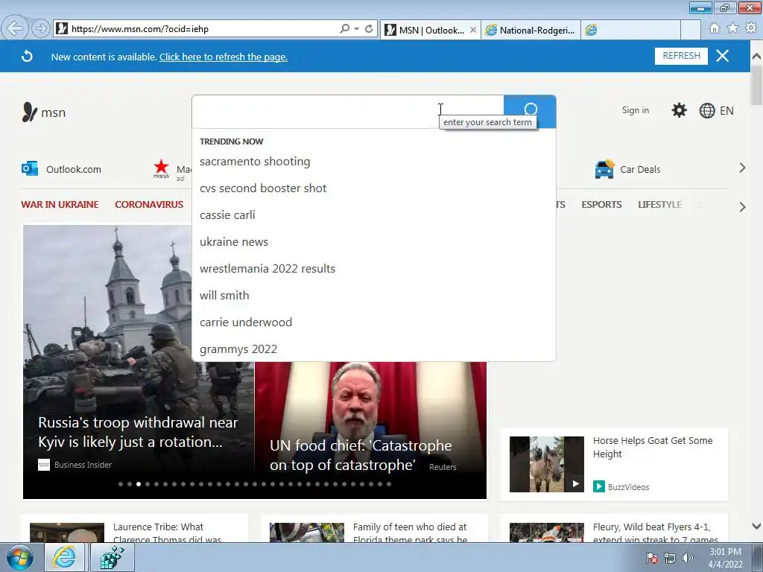Reload page with address bar refresh icon
This screenshot has width=763, height=572.
369,29
